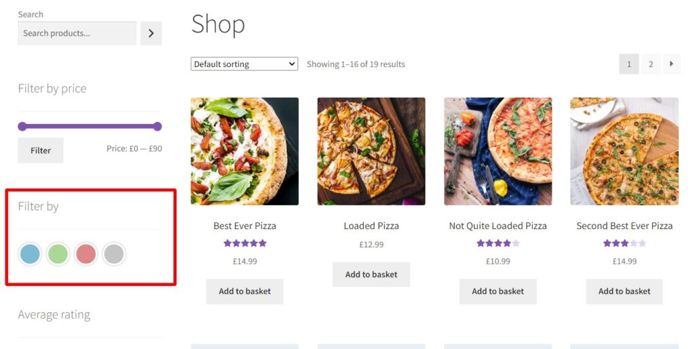The height and width of the screenshot is (349, 695).
Task: Select the green color filter swatch
Action: click(58, 254)
